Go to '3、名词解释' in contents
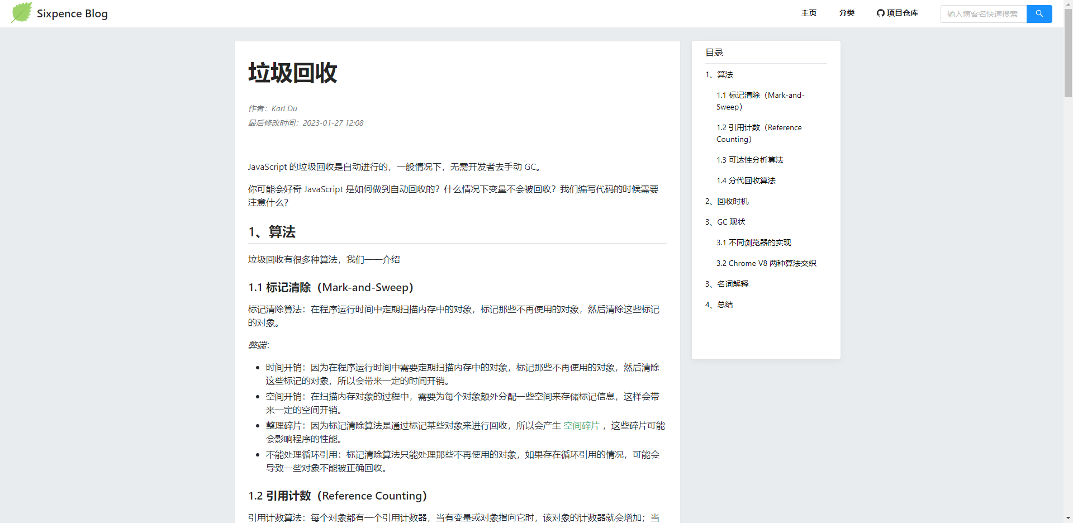Image resolution: width=1073 pixels, height=523 pixels. pyautogui.click(x=727, y=284)
